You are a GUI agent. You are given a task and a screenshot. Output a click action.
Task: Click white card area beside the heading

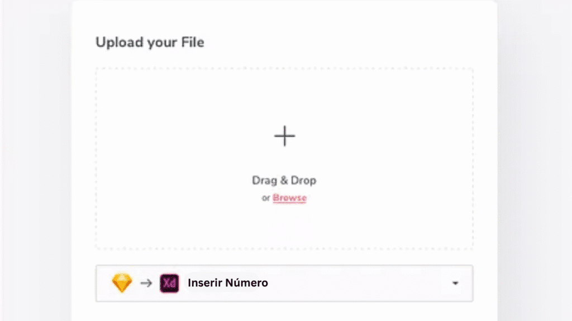coord(346,42)
